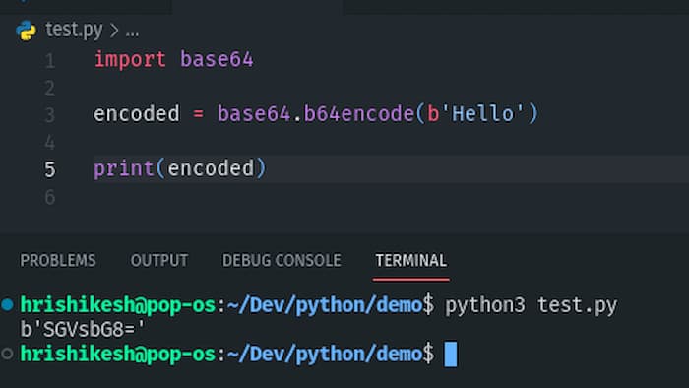Switch to the OUTPUT panel tab

[x=159, y=261]
